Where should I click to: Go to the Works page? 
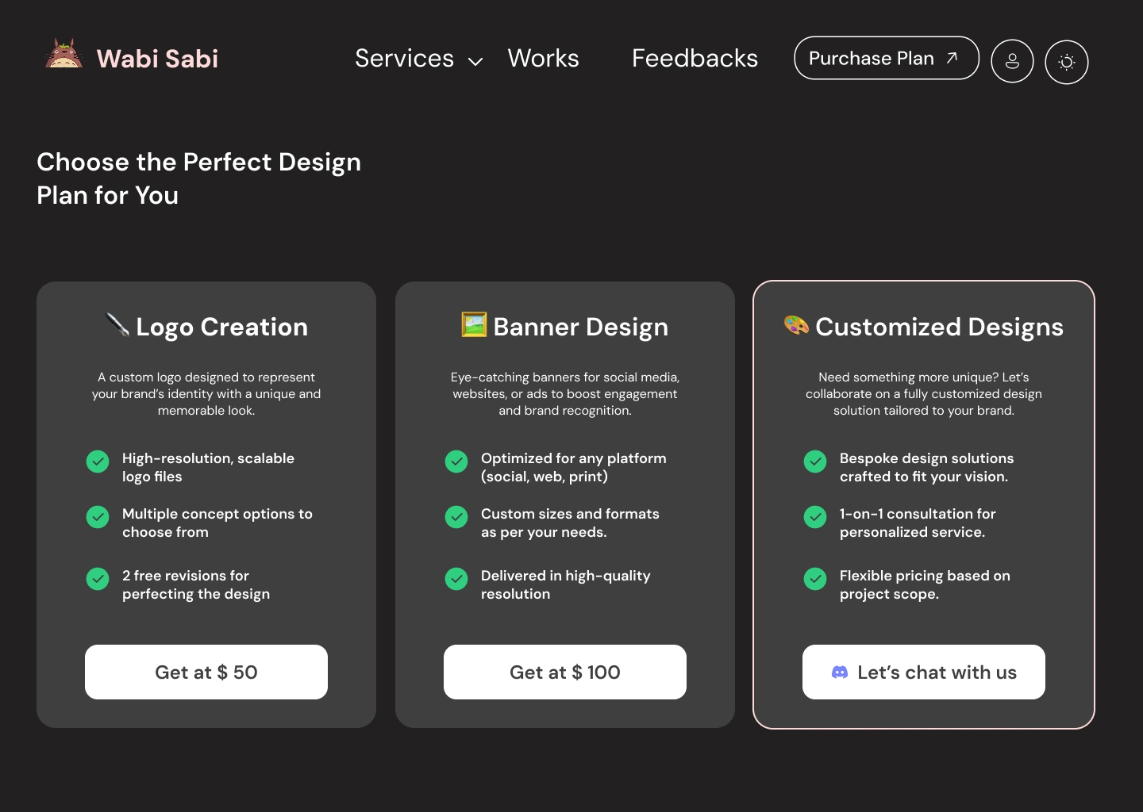point(543,58)
